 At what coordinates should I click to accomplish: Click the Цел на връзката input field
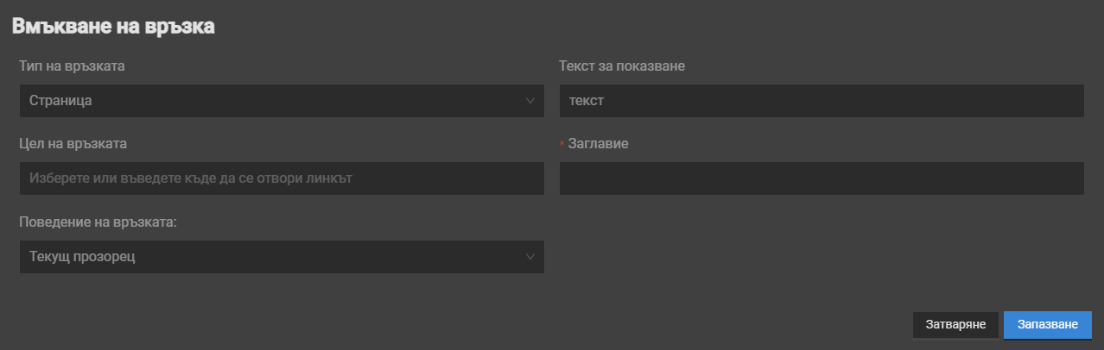coord(282,178)
